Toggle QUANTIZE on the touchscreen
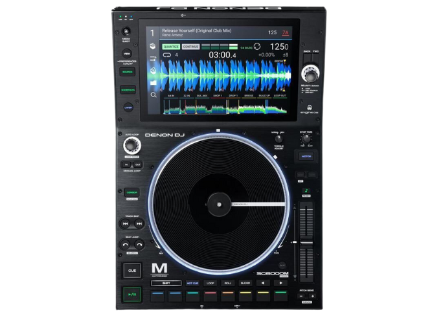 pyautogui.click(x=171, y=47)
